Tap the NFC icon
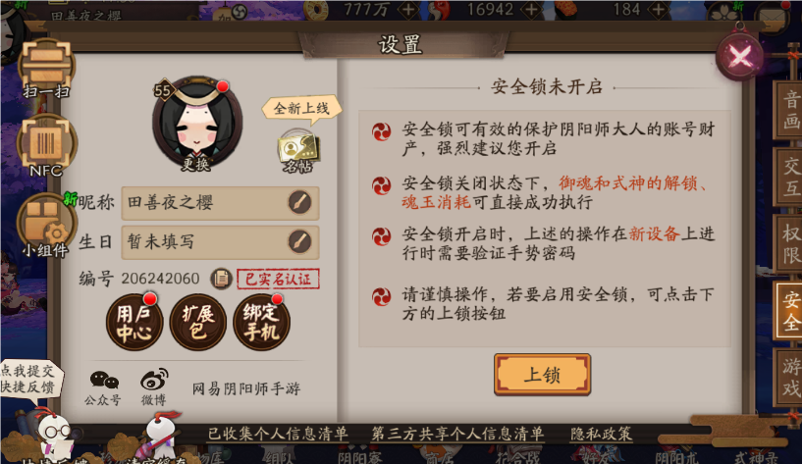The width and height of the screenshot is (802, 464). pos(46,145)
